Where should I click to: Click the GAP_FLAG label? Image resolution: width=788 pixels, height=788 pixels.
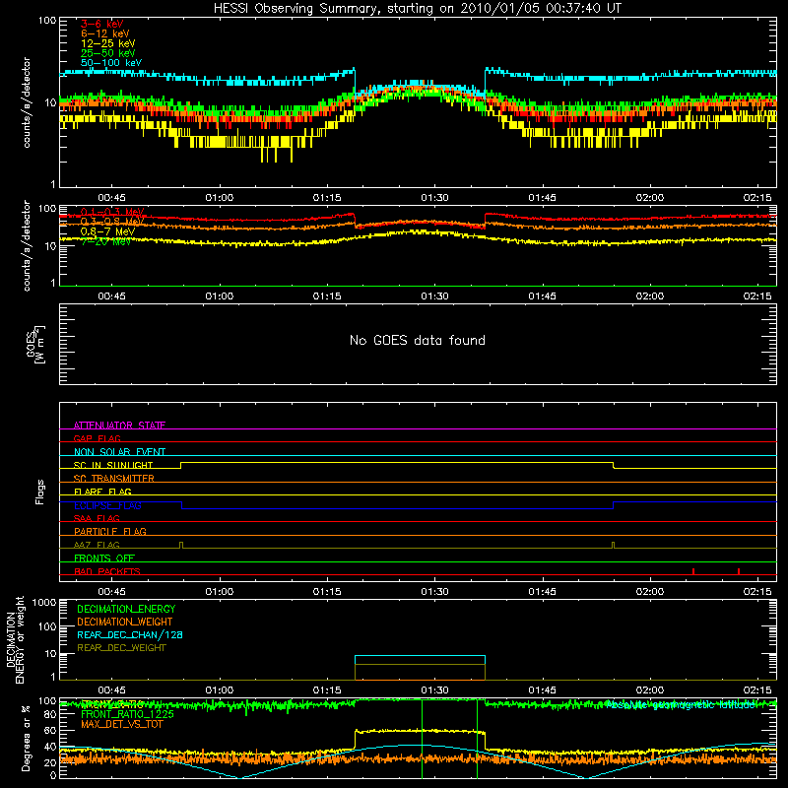coord(97,438)
